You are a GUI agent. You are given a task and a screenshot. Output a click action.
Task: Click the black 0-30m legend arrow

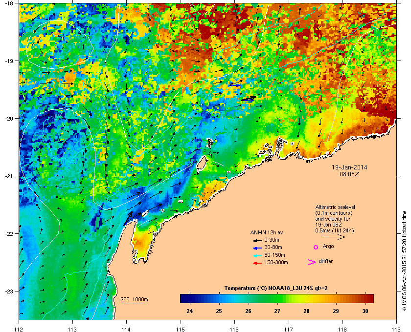(257, 240)
